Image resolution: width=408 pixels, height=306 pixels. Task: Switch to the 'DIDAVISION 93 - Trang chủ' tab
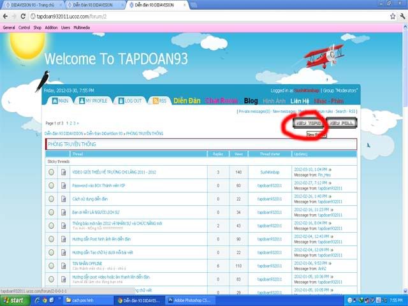coord(33,5)
